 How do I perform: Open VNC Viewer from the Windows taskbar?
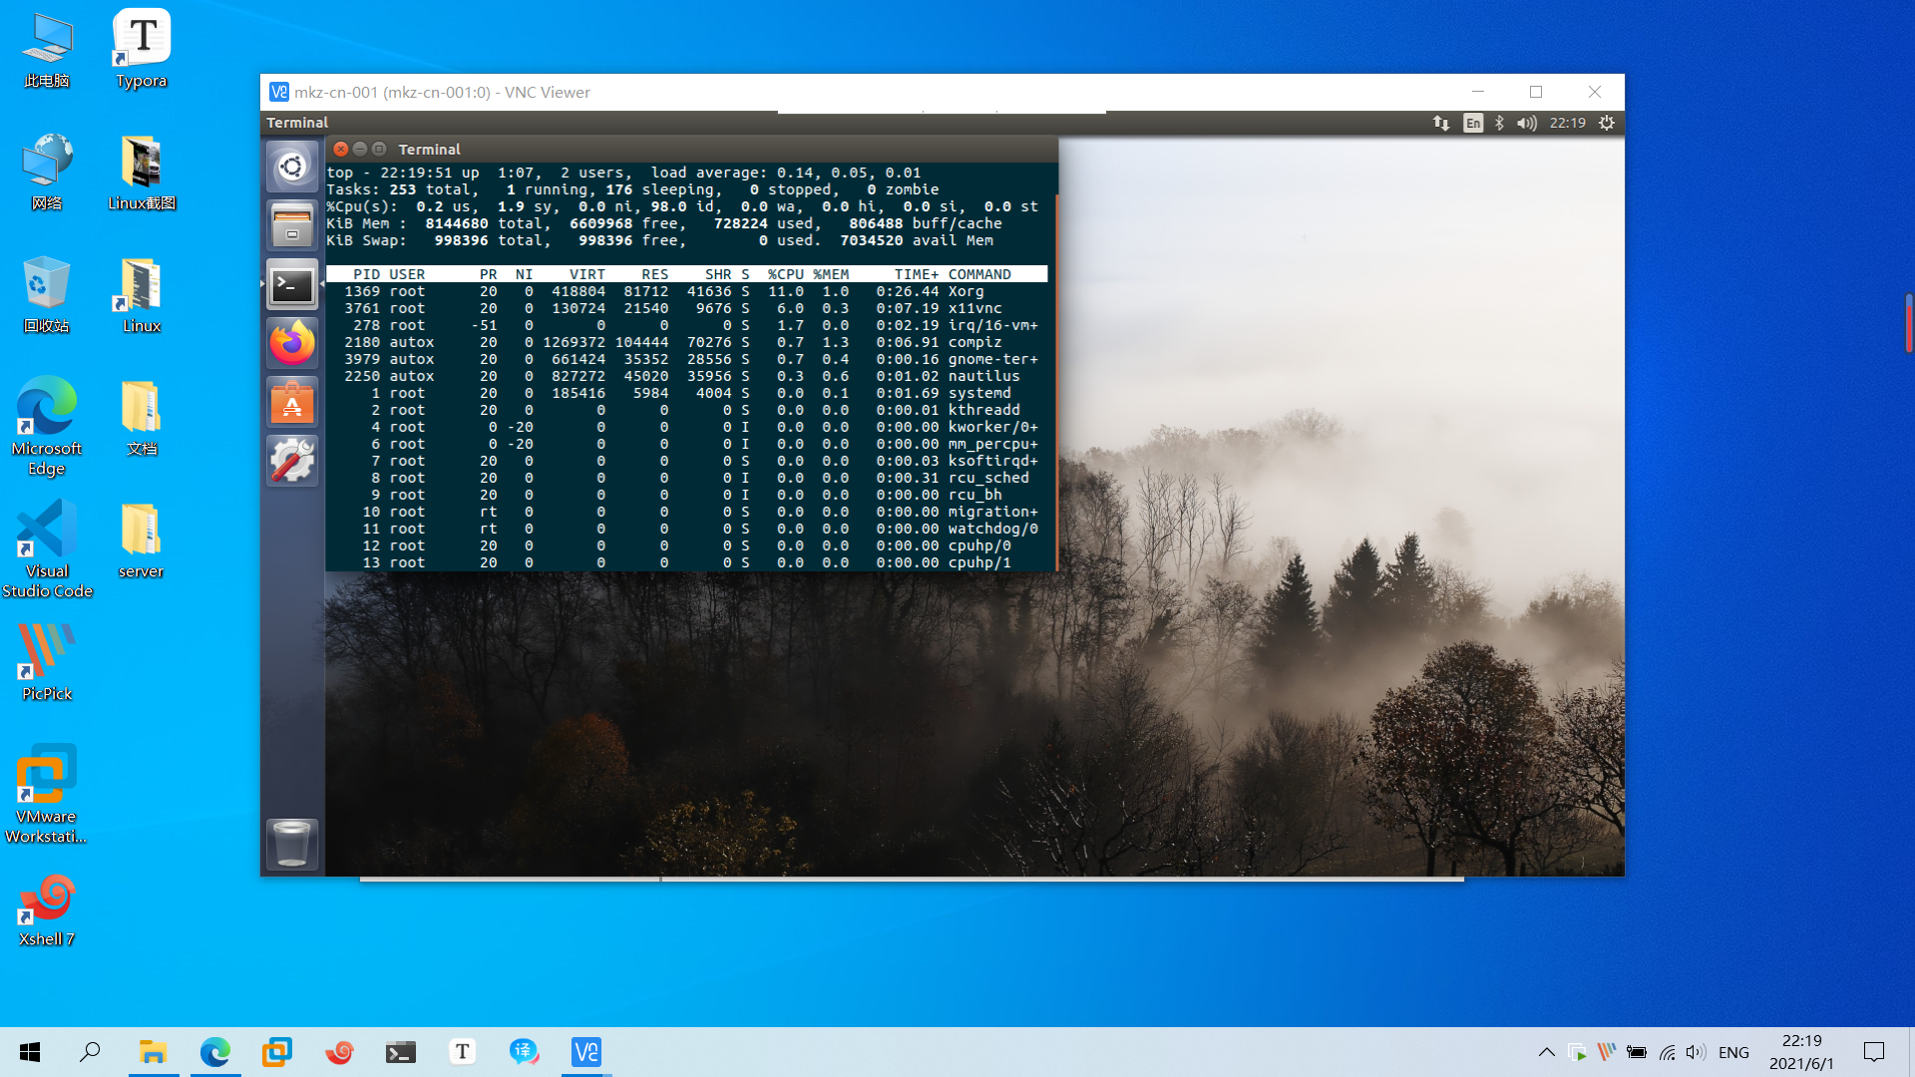coord(584,1052)
